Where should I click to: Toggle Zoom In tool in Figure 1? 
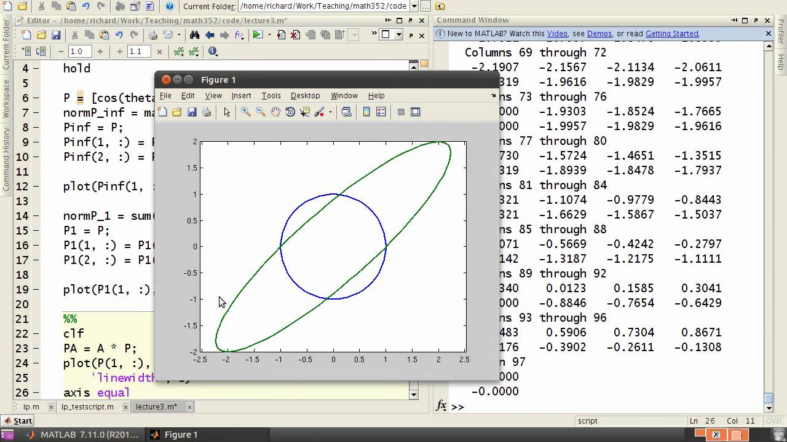246,112
